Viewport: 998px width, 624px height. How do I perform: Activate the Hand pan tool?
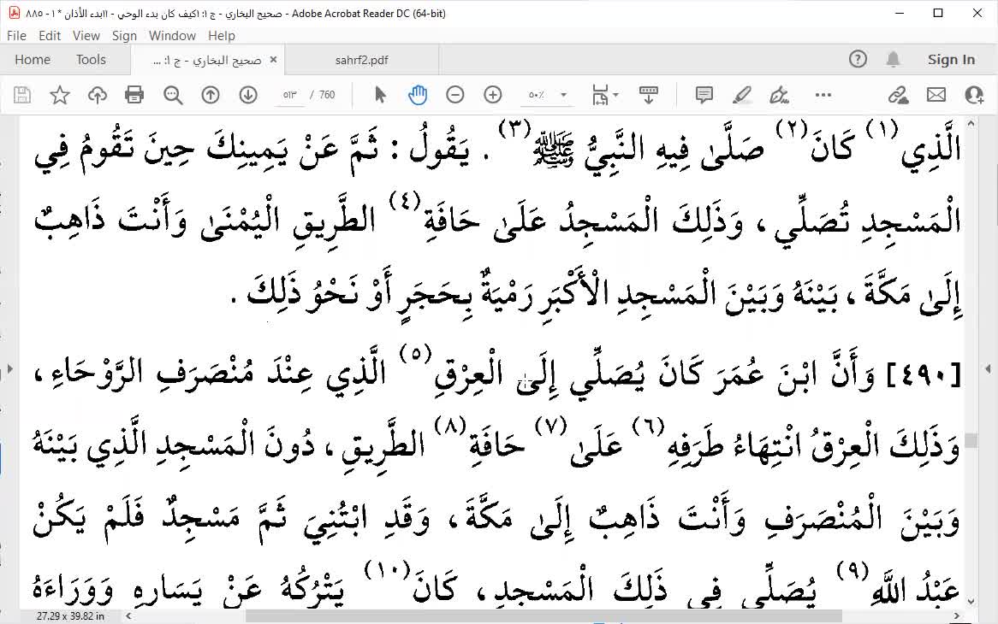click(x=417, y=96)
